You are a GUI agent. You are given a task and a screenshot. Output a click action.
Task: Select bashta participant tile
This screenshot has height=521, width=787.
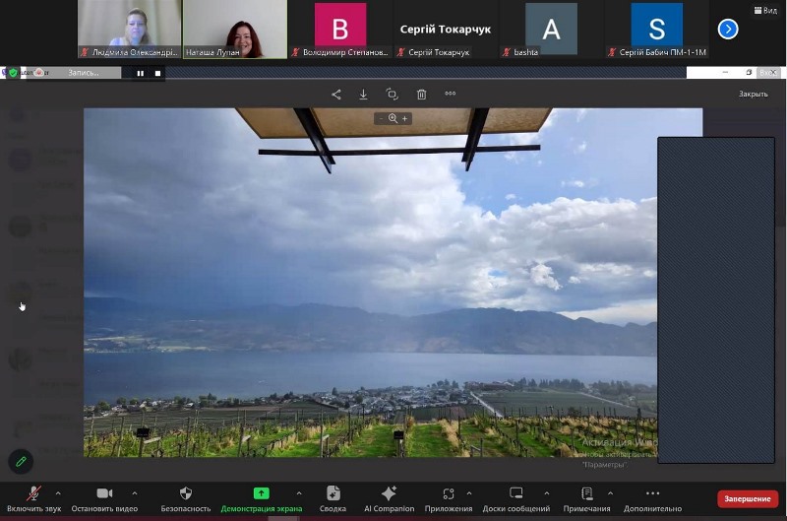(x=551, y=30)
